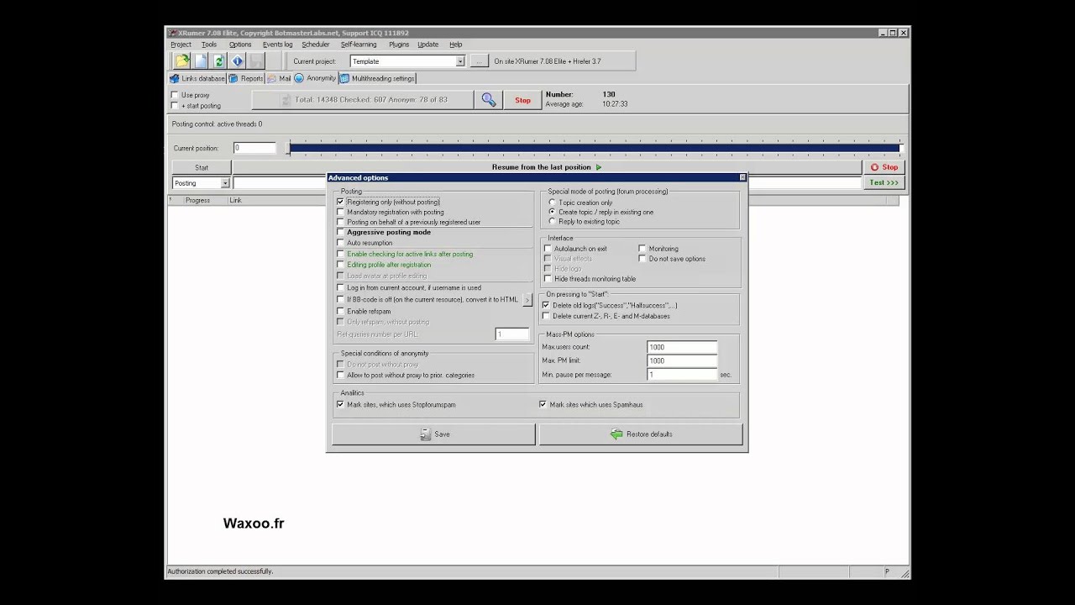Click the Stop button with red circle icon
This screenshot has width=1075, height=605.
pyautogui.click(x=886, y=167)
